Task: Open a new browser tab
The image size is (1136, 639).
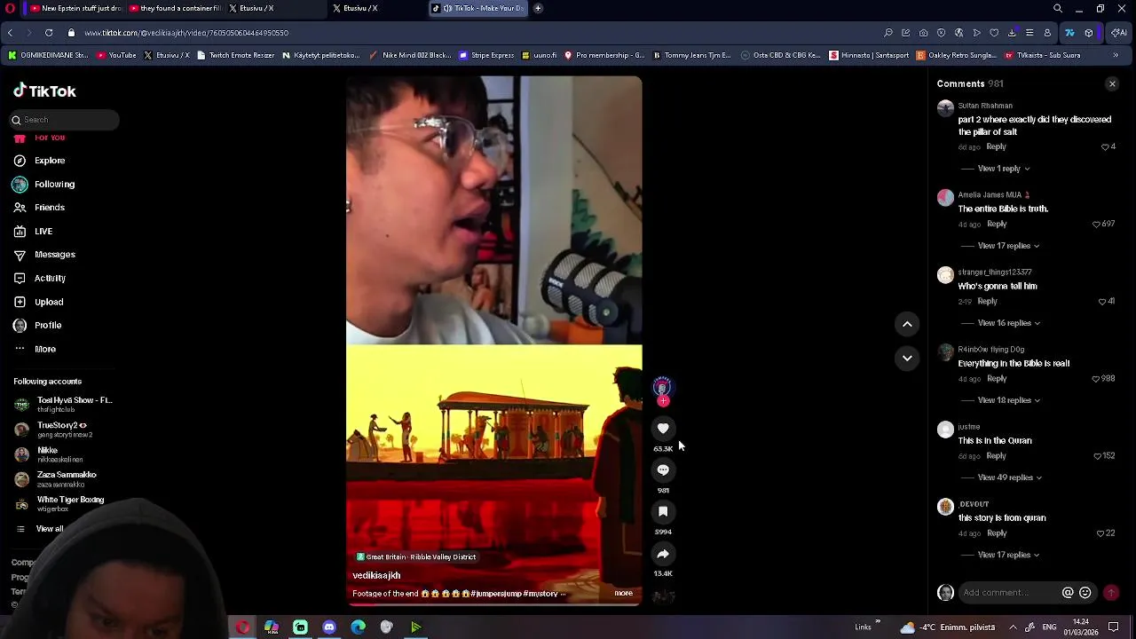Action: click(538, 8)
